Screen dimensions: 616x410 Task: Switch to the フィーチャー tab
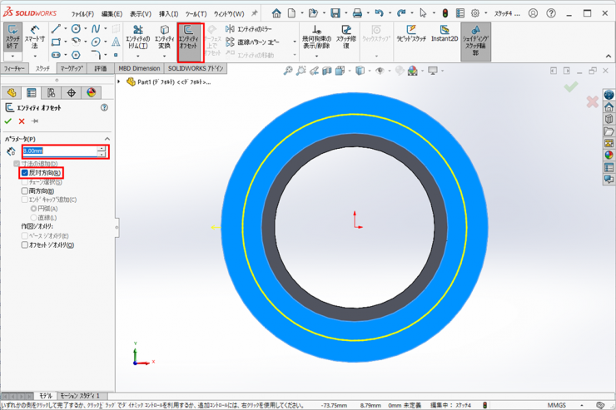[15, 69]
